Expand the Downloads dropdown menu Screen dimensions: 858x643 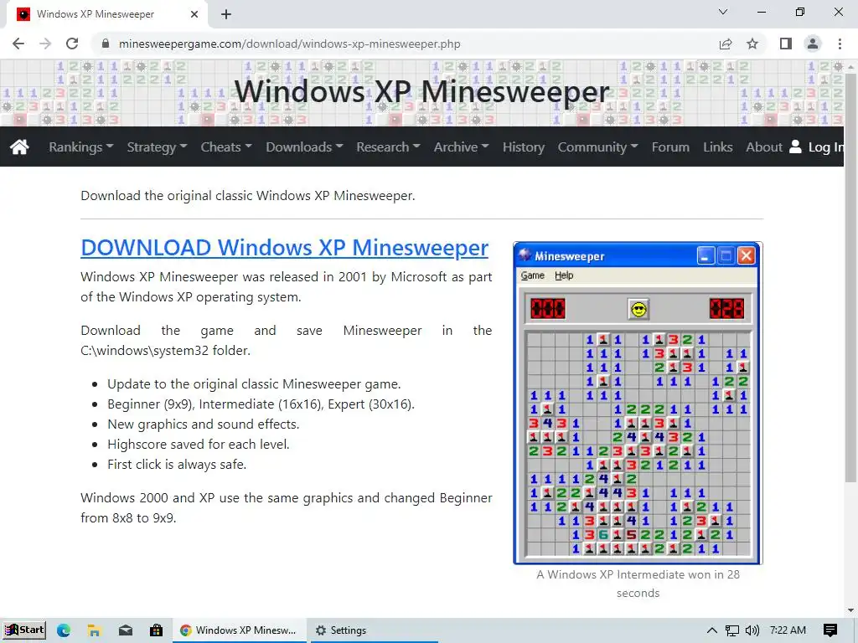pos(304,147)
